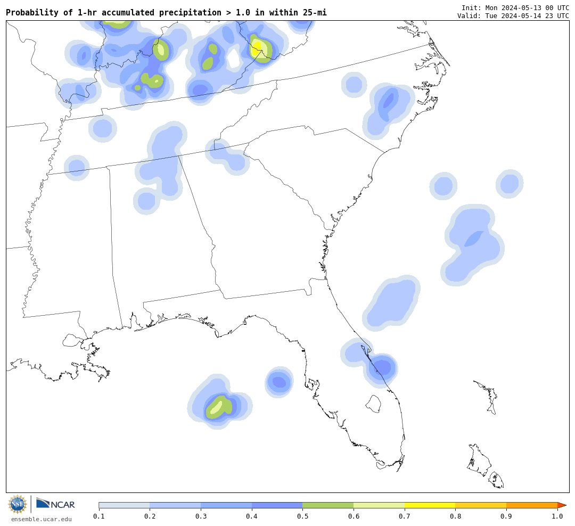Click the NSF logo
This screenshot has width=575, height=526.
(x=17, y=504)
